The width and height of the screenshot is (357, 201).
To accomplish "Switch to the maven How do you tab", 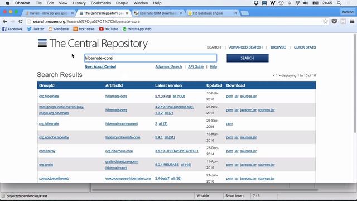I will (x=49, y=13).
